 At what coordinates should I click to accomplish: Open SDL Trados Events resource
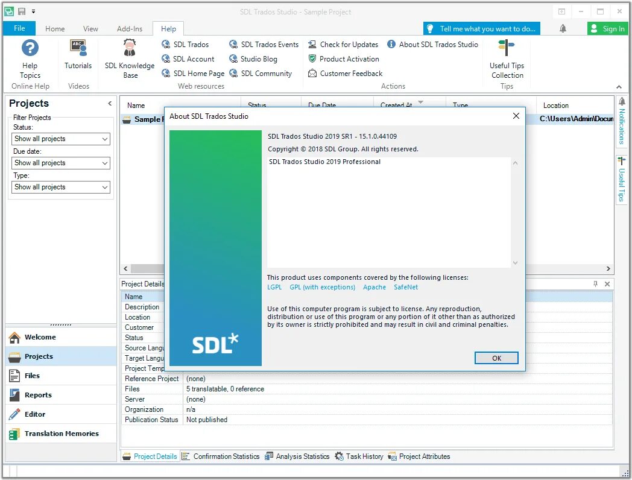pyautogui.click(x=264, y=45)
